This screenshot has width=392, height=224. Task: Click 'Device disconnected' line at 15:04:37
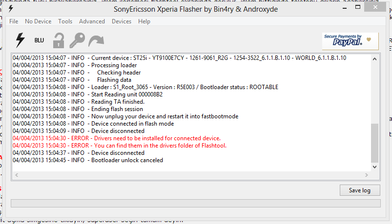tap(79, 152)
